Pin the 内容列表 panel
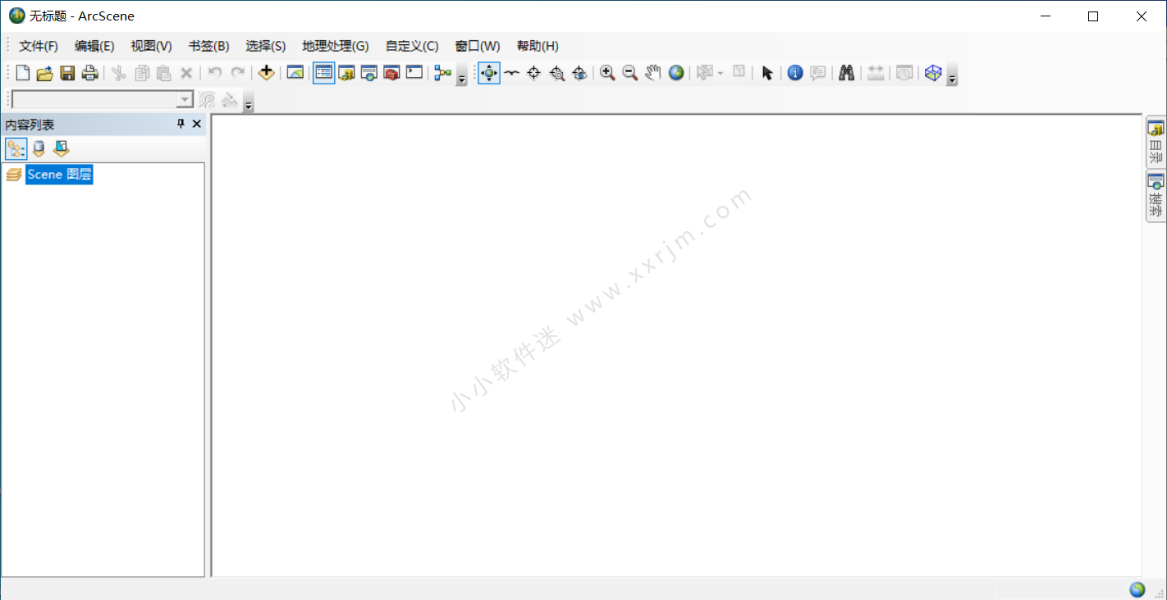This screenshot has width=1167, height=600. [181, 124]
